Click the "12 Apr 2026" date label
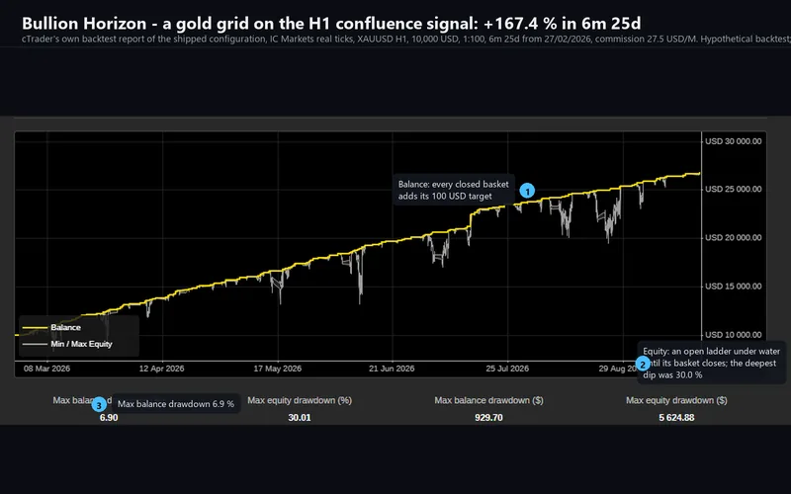This screenshot has width=791, height=494. [x=161, y=369]
